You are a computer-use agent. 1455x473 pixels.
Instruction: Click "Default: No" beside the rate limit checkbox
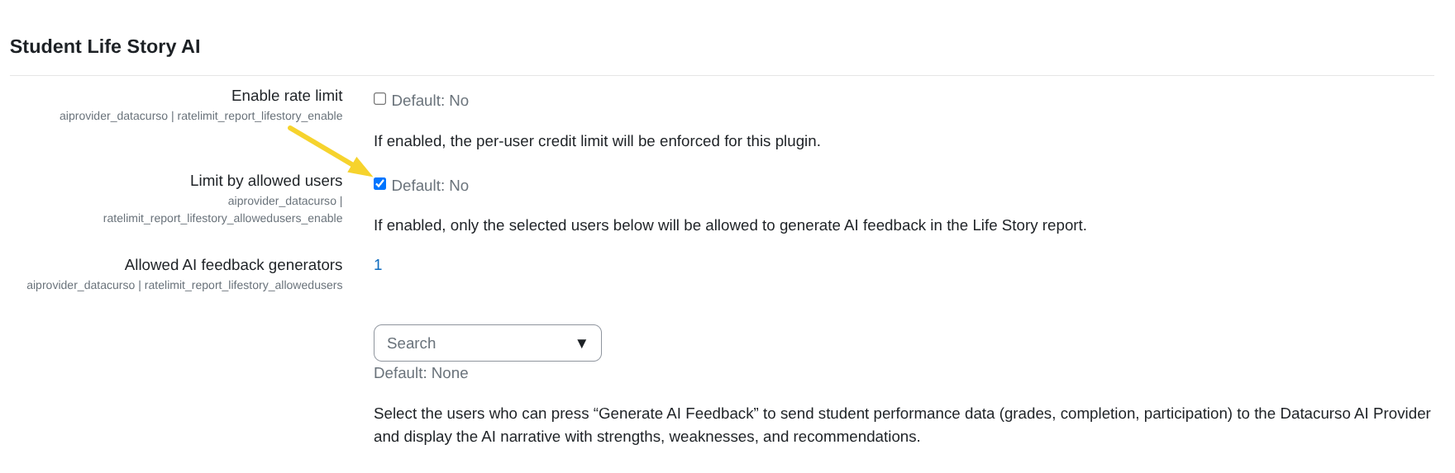[430, 101]
